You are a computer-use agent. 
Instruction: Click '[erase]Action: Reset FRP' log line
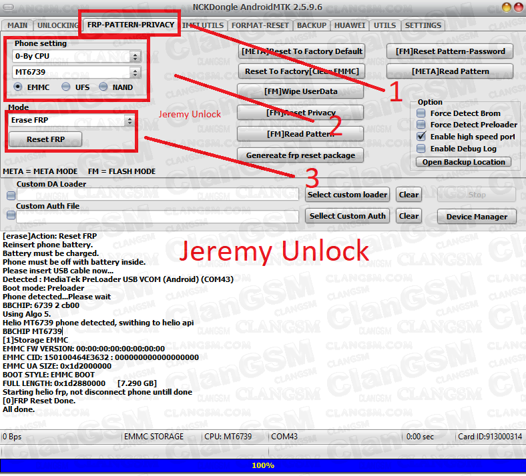pos(49,236)
